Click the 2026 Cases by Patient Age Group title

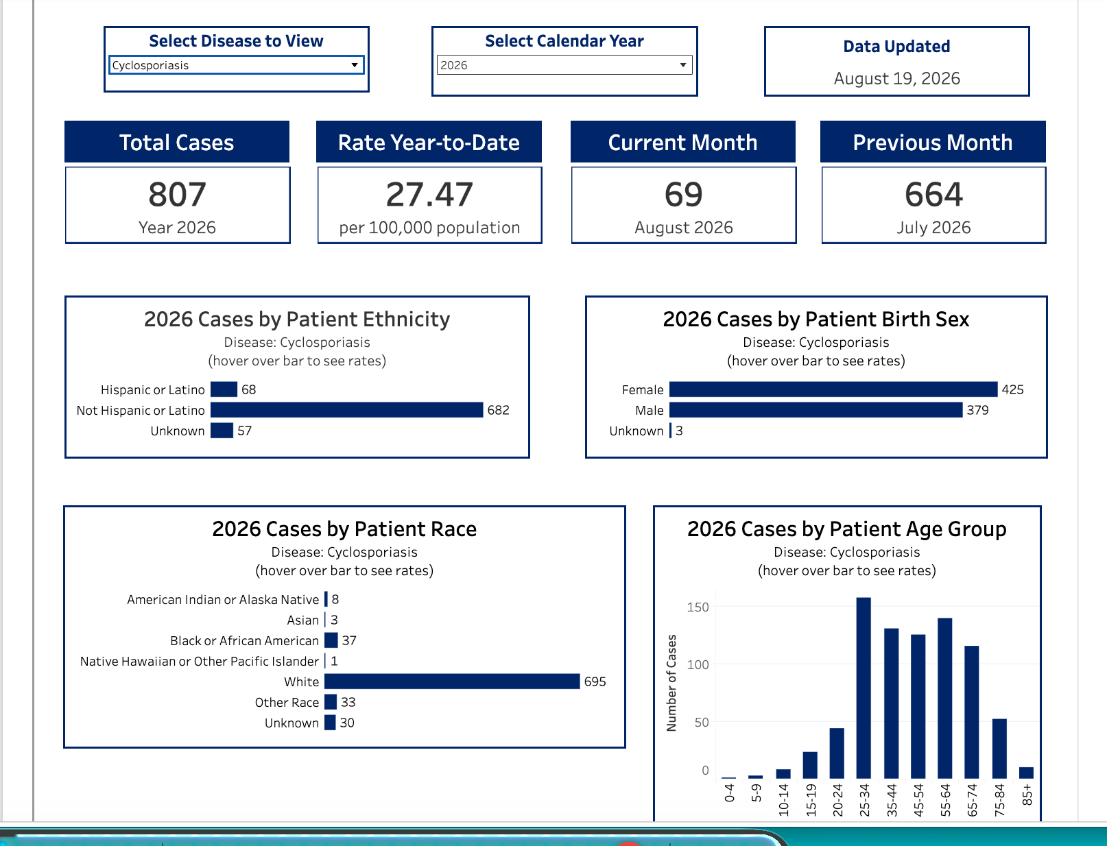click(x=847, y=529)
